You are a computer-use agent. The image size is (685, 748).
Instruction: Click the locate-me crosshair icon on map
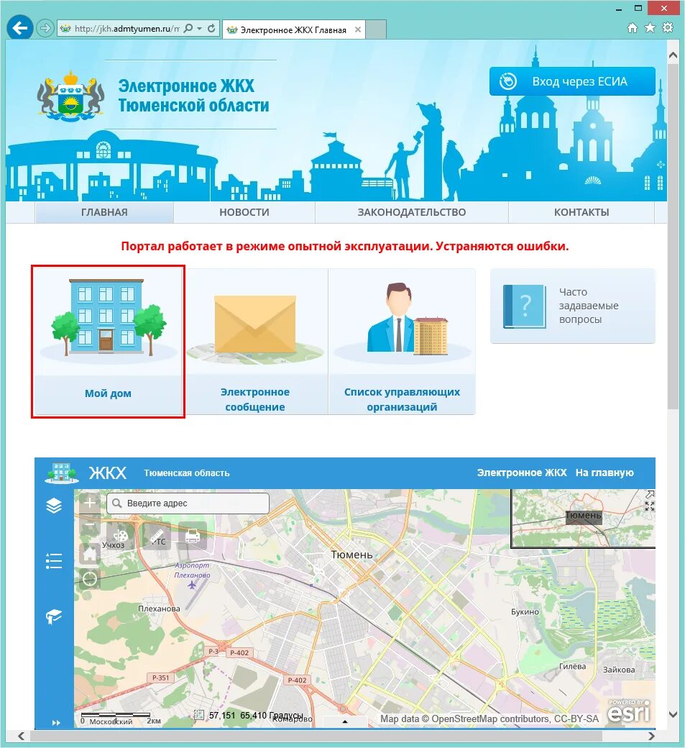pyautogui.click(x=90, y=579)
